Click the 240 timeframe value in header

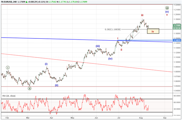tap(15, 2)
